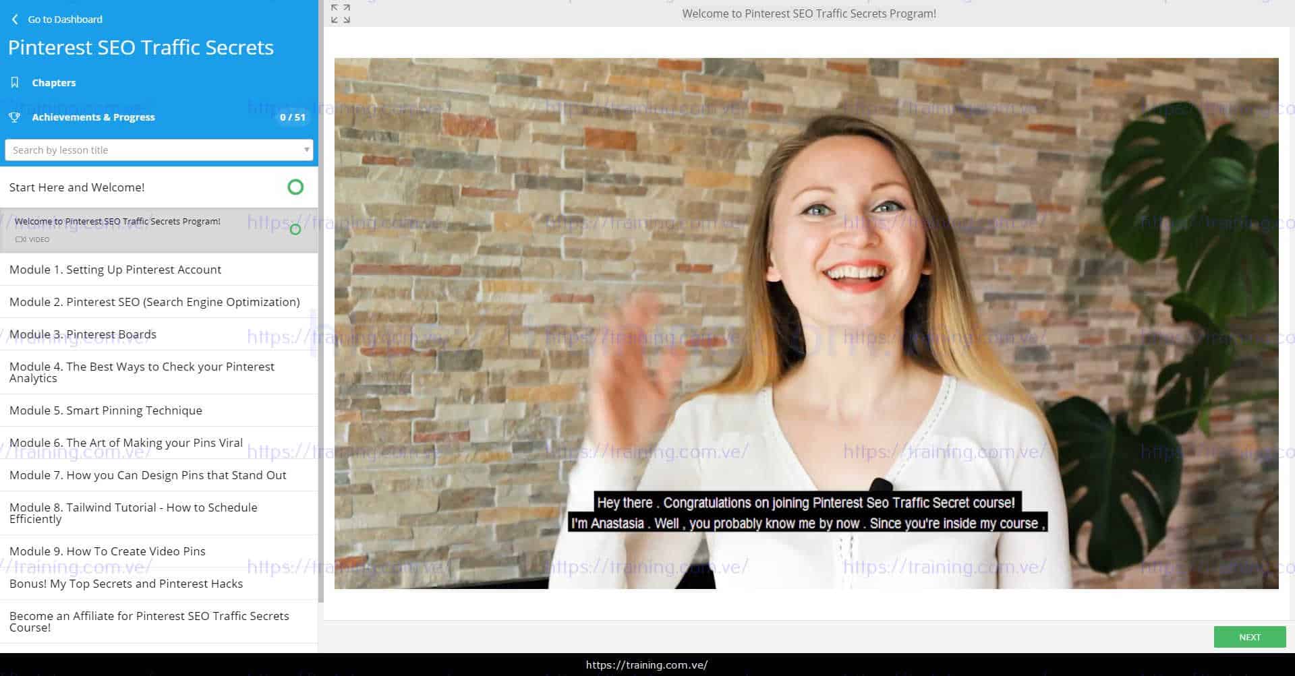
Task: Click the Chapters bookmark icon
Action: click(x=15, y=82)
